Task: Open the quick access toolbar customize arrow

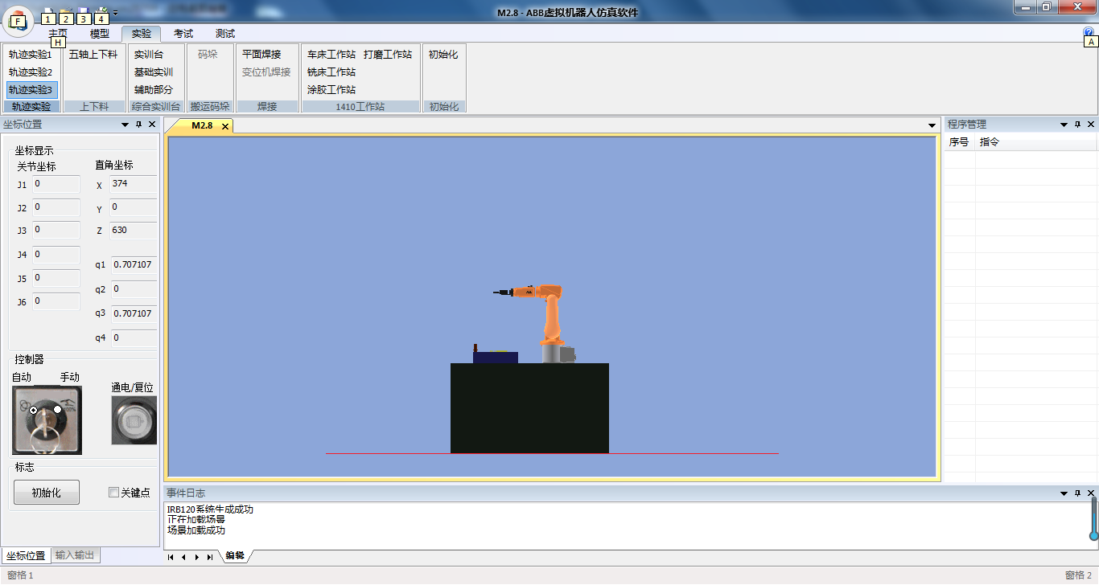Action: 116,13
